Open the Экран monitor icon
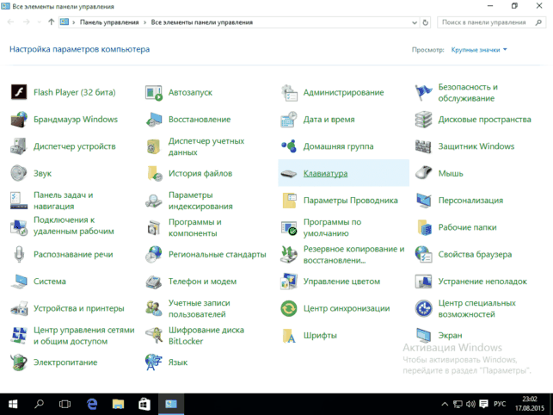Image resolution: width=553 pixels, height=415 pixels. (424, 336)
